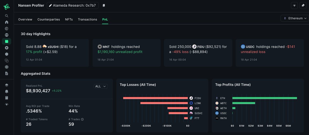The width and height of the screenshot is (309, 135).
Task: Open the USDC unrealized loss highlight card
Action: click(270, 53)
